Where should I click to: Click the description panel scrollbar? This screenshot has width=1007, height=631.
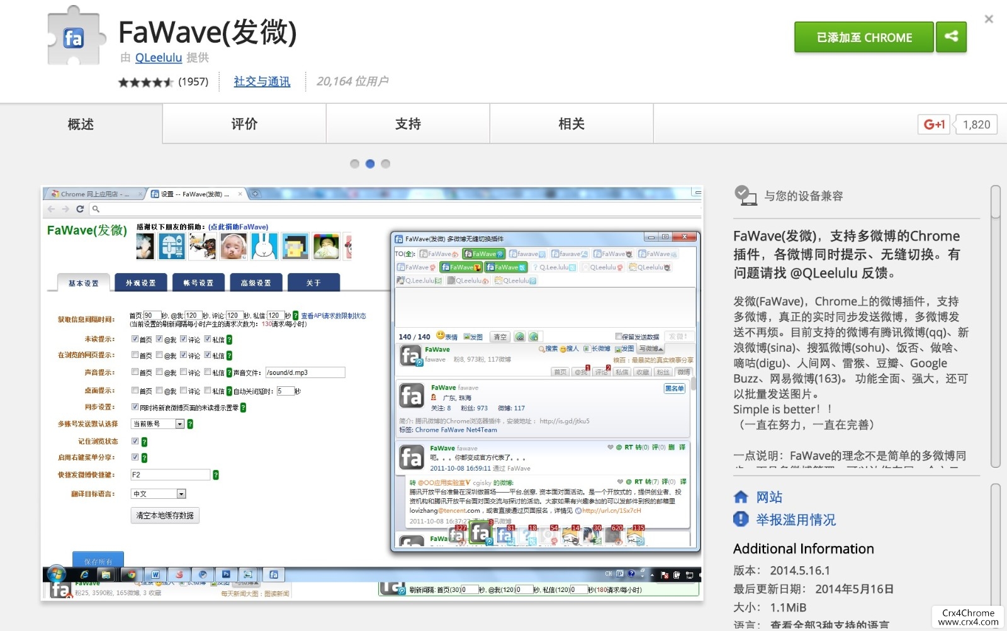(995, 327)
